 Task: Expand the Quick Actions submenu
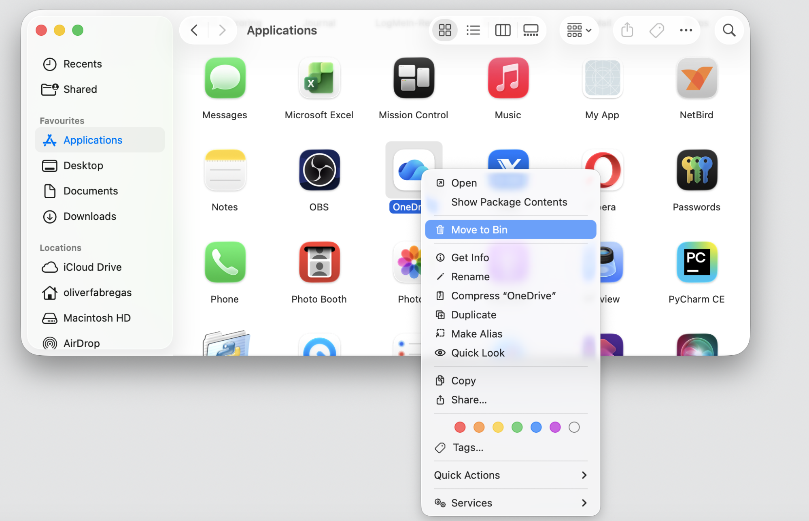[510, 475]
